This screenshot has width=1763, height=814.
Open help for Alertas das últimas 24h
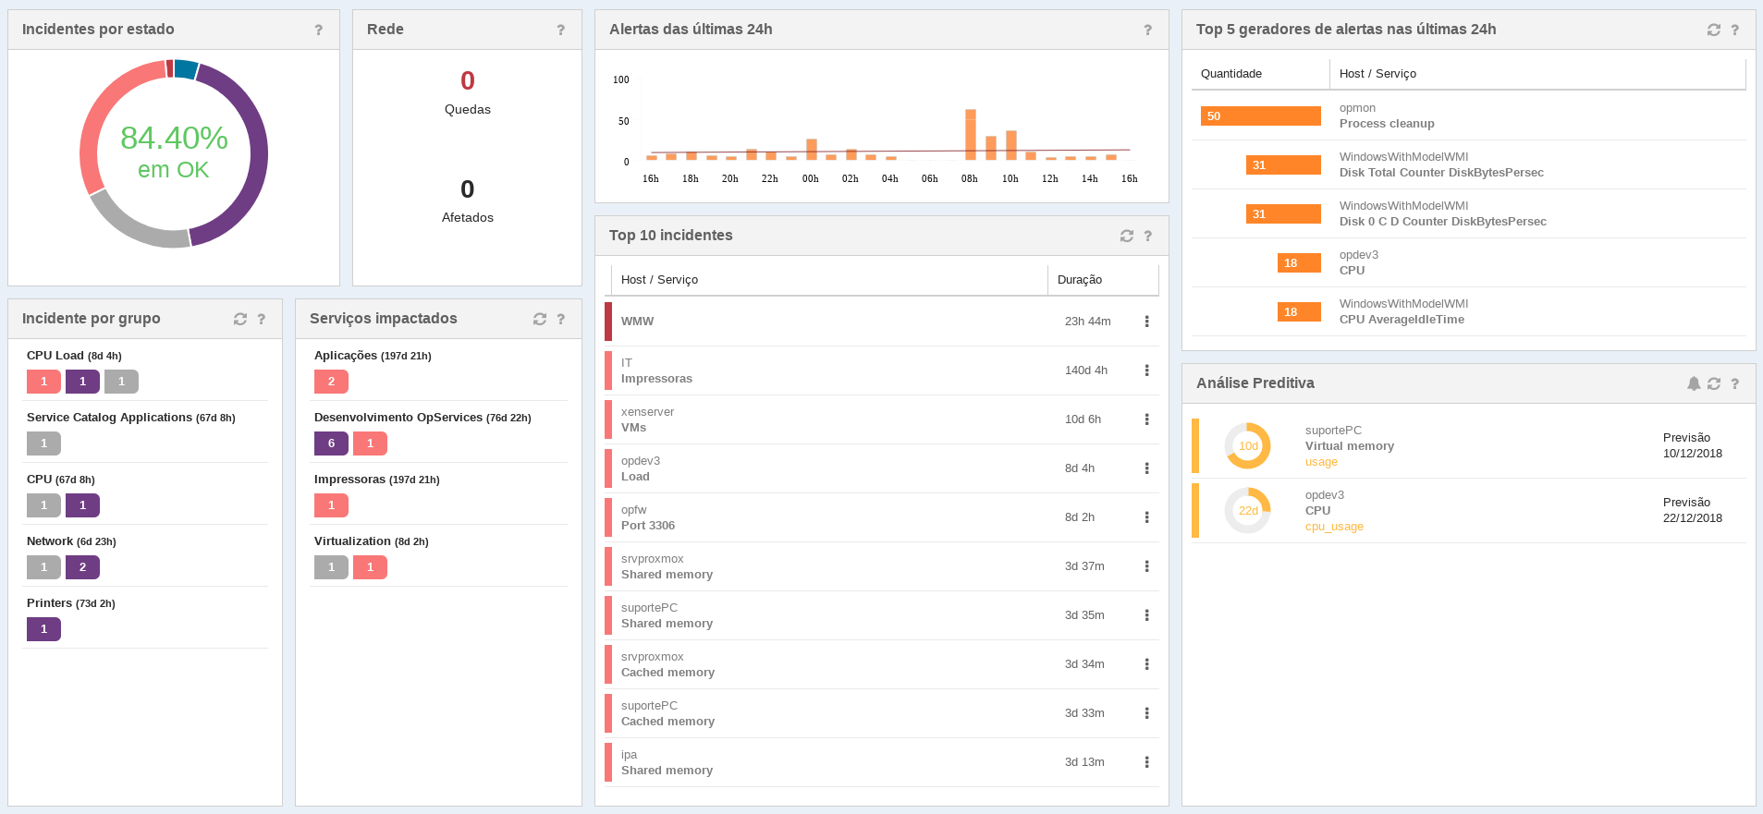1147,30
